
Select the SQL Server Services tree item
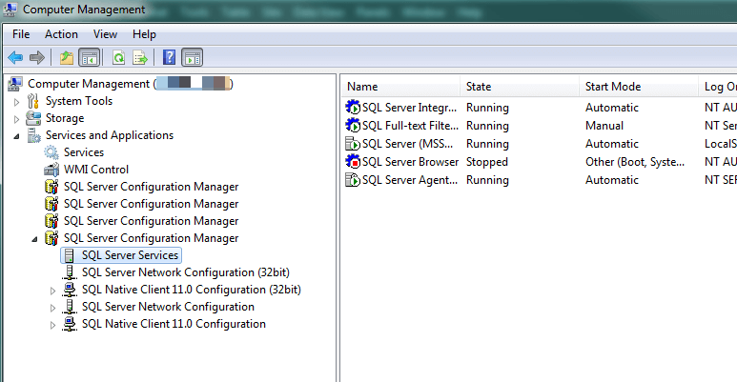130,255
